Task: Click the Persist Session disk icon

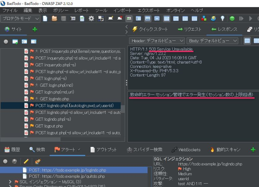Action: [x=64, y=19]
